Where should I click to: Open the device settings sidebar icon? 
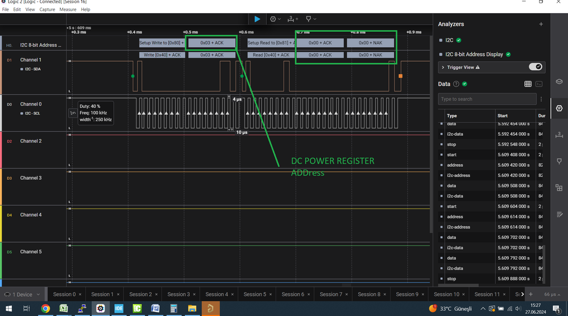pos(559,82)
